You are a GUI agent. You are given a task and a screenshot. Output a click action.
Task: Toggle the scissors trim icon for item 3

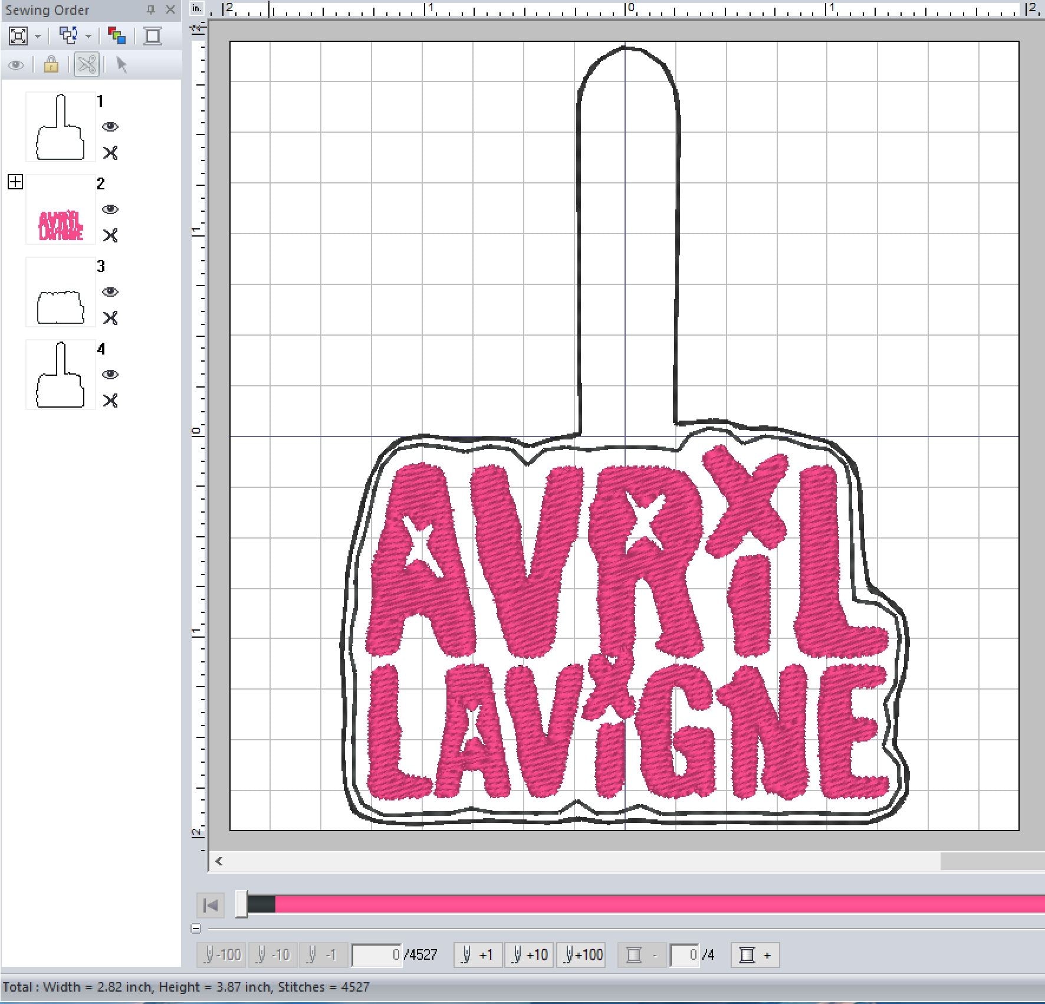click(110, 318)
